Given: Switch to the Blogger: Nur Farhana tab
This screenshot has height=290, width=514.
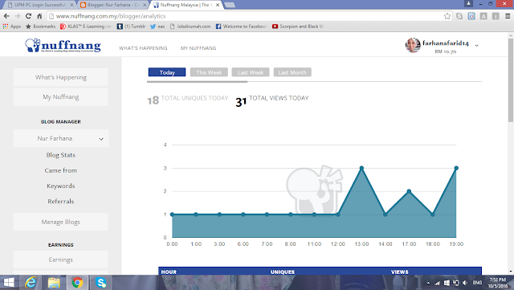Looking at the screenshot, I should coord(113,5).
